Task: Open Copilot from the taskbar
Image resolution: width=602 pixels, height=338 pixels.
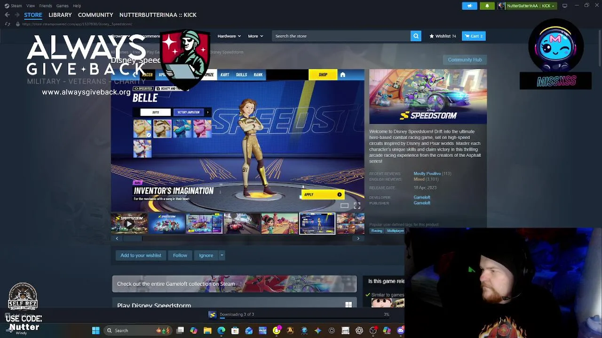Action: [x=194, y=330]
